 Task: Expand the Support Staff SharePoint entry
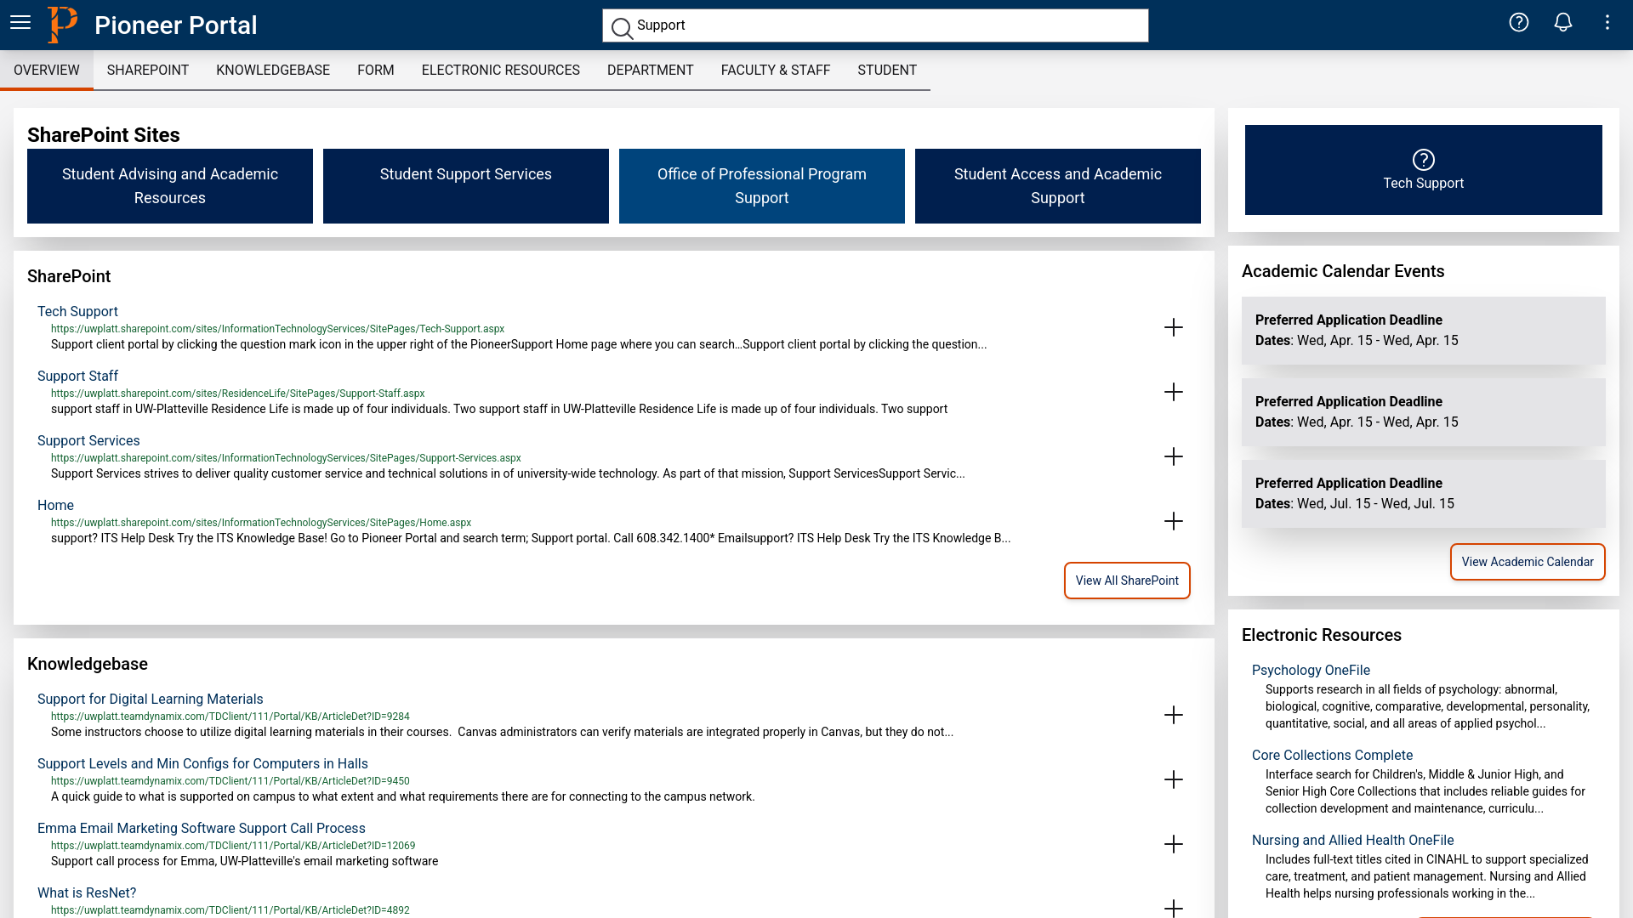click(1173, 391)
